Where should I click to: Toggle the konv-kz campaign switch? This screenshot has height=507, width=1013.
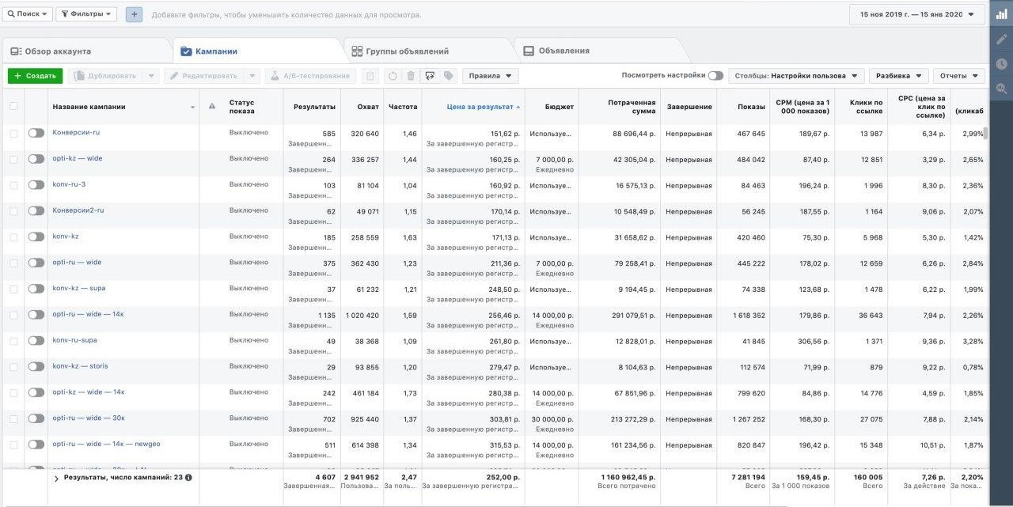pyautogui.click(x=36, y=237)
